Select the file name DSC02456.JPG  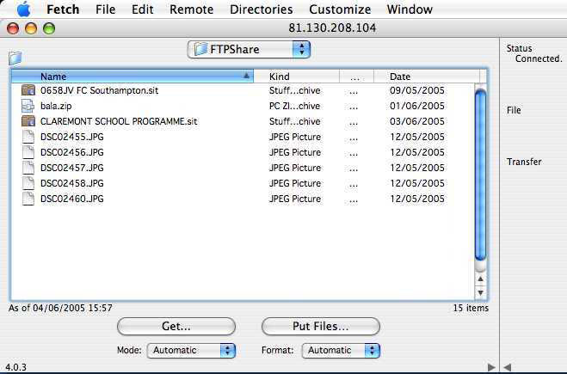click(72, 152)
